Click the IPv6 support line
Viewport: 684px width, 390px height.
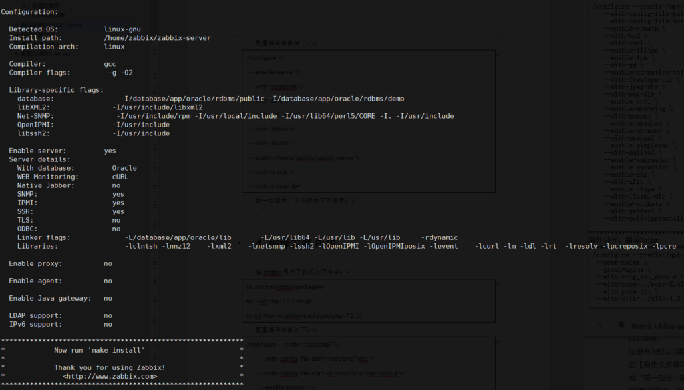[x=60, y=324]
